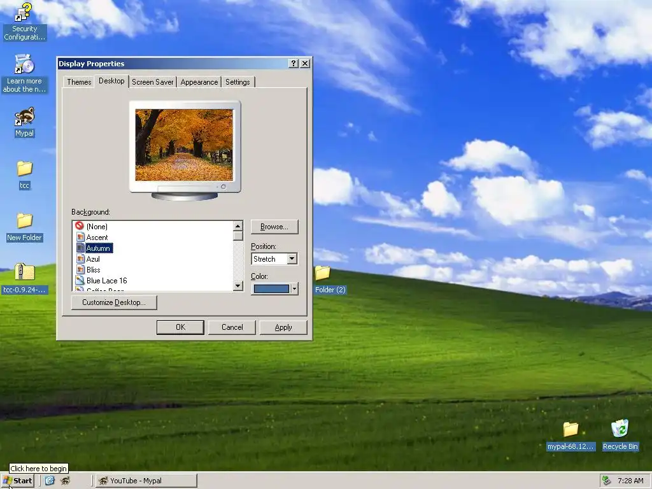This screenshot has height=489, width=652.
Task: Click the Browse button
Action: click(274, 227)
